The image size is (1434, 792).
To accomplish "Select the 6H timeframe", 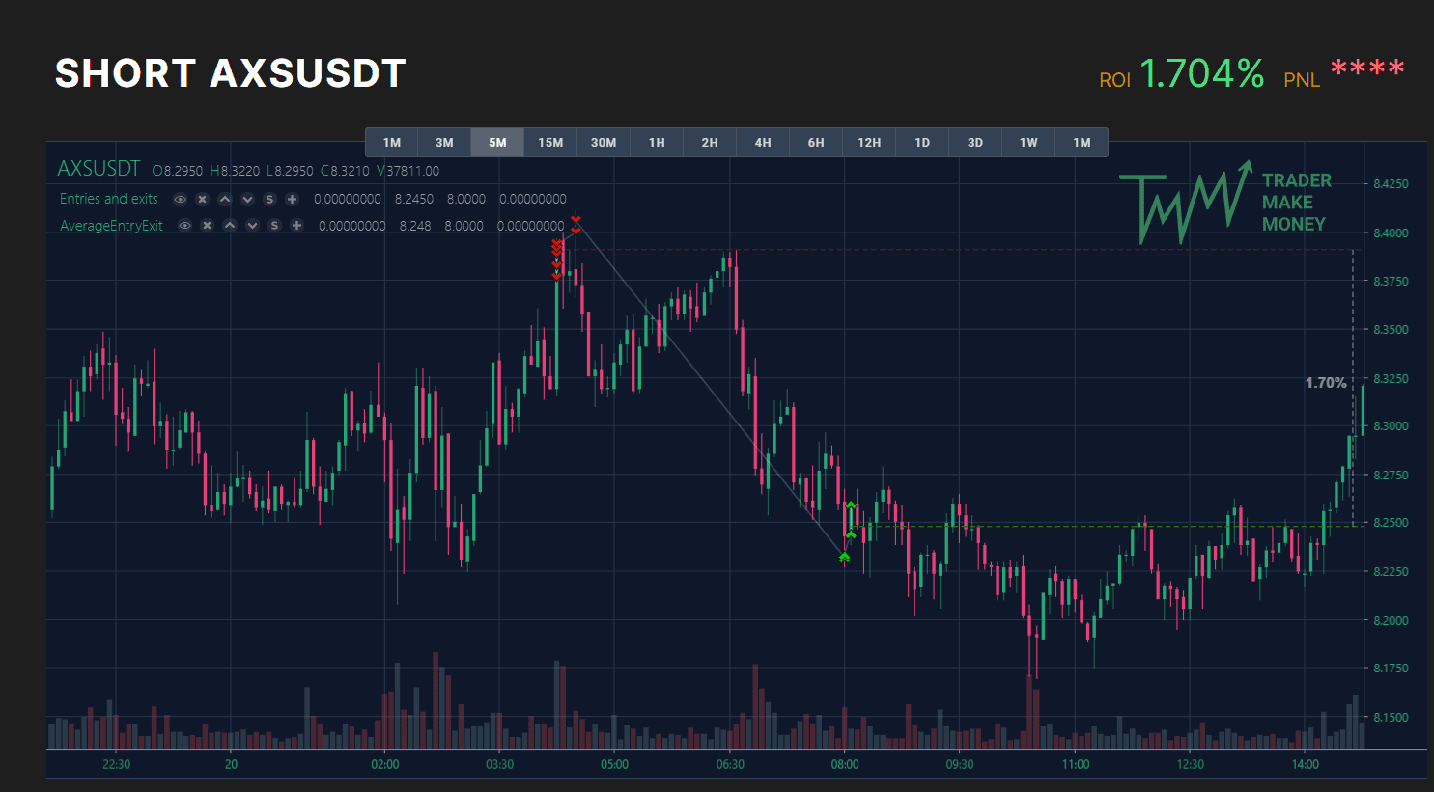I will pyautogui.click(x=816, y=142).
